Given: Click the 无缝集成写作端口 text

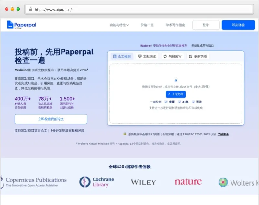Looking at the screenshot, I should [203, 46].
